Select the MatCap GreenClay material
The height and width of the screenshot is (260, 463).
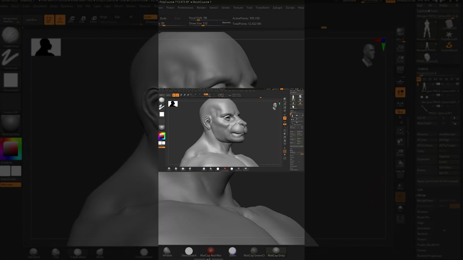254,252
